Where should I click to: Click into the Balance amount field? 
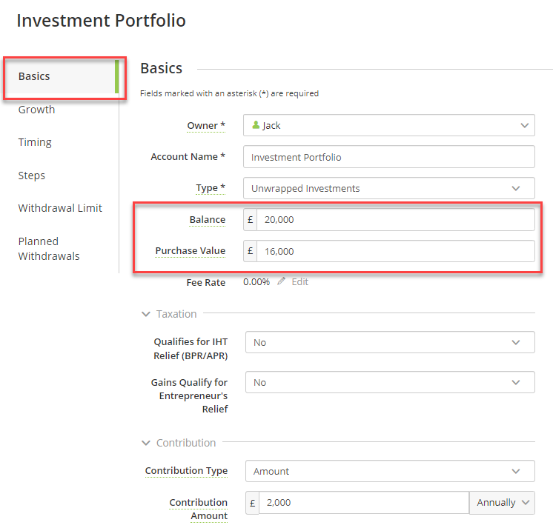point(396,219)
